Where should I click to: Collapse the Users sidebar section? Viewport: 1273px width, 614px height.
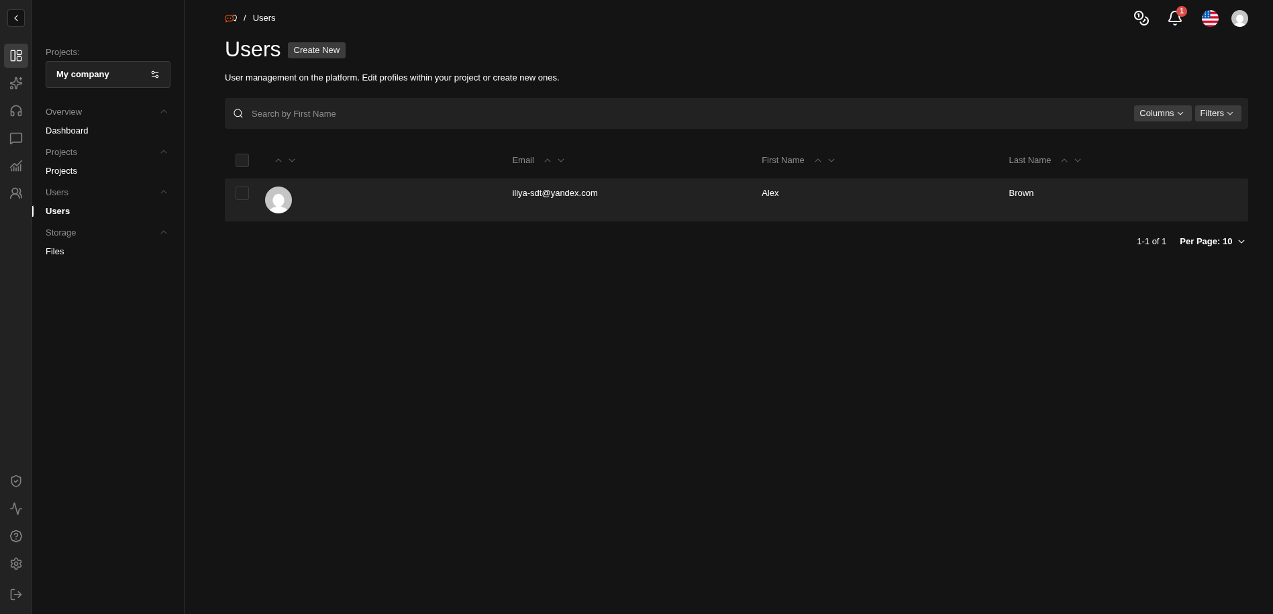(163, 192)
